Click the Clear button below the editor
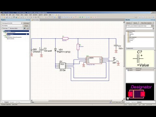Viewport: 156px width, 117px height. click(123, 102)
